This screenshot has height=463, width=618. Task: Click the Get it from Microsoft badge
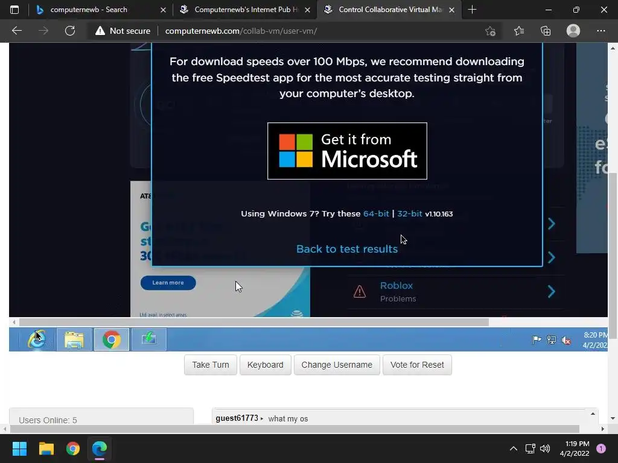(x=347, y=151)
